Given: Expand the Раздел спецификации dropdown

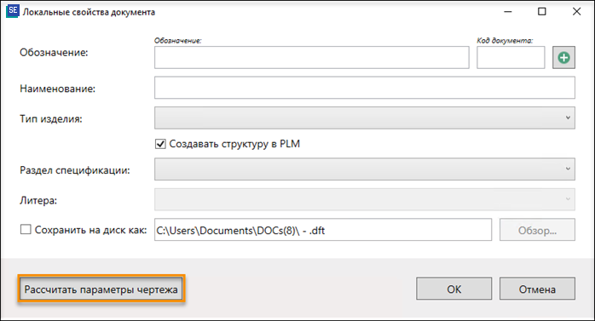Looking at the screenshot, I should coord(364,169).
